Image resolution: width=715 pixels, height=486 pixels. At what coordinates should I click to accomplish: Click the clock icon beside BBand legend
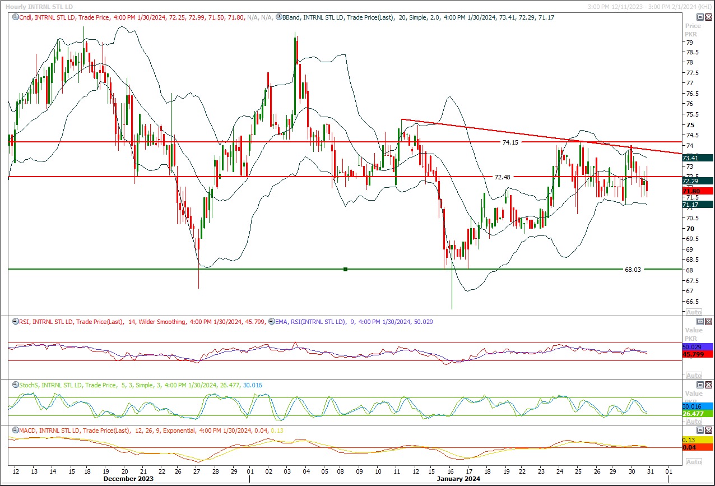(x=279, y=17)
